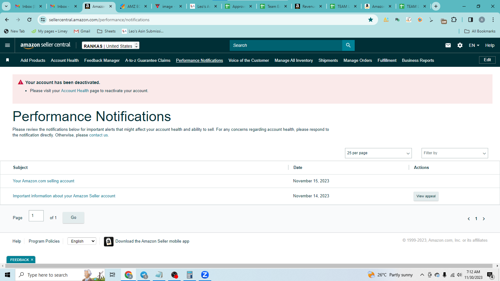
Task: Open the Account Health link in the alert
Action: point(75,91)
